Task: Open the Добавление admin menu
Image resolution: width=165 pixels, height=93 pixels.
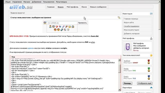Action: click(x=37, y=2)
